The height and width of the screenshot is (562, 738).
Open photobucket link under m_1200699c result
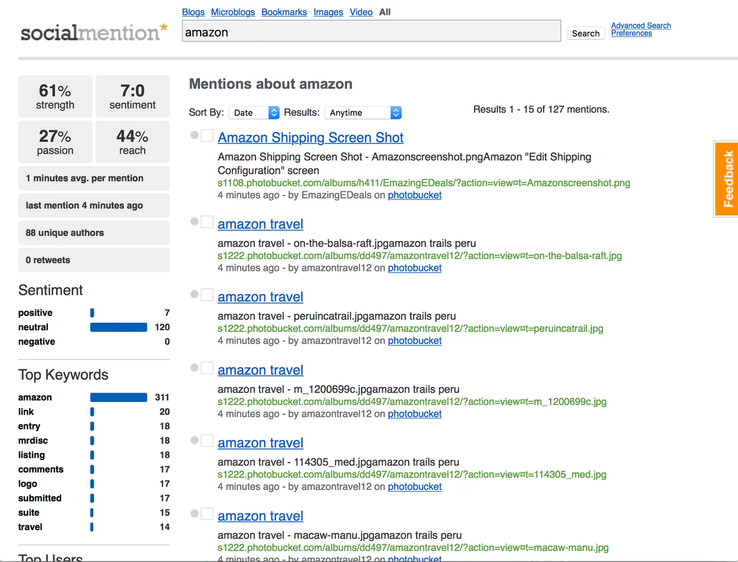[415, 414]
